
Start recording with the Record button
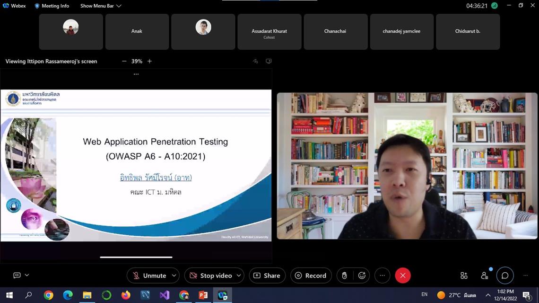click(x=311, y=276)
